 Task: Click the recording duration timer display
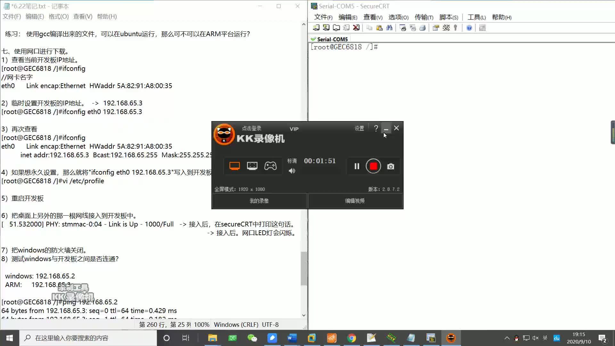tap(320, 161)
